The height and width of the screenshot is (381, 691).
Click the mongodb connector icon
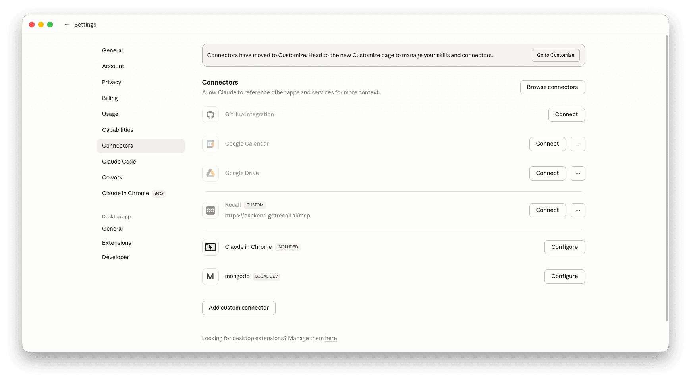click(x=210, y=276)
